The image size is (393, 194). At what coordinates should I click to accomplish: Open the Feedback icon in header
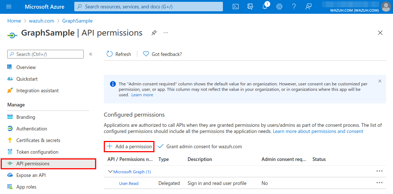pos(308,7)
